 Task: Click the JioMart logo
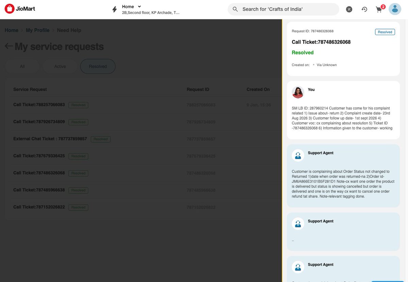click(20, 9)
